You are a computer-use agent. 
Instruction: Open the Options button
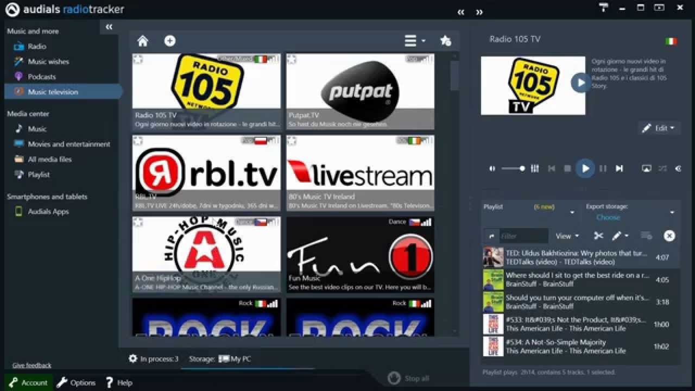pos(77,382)
